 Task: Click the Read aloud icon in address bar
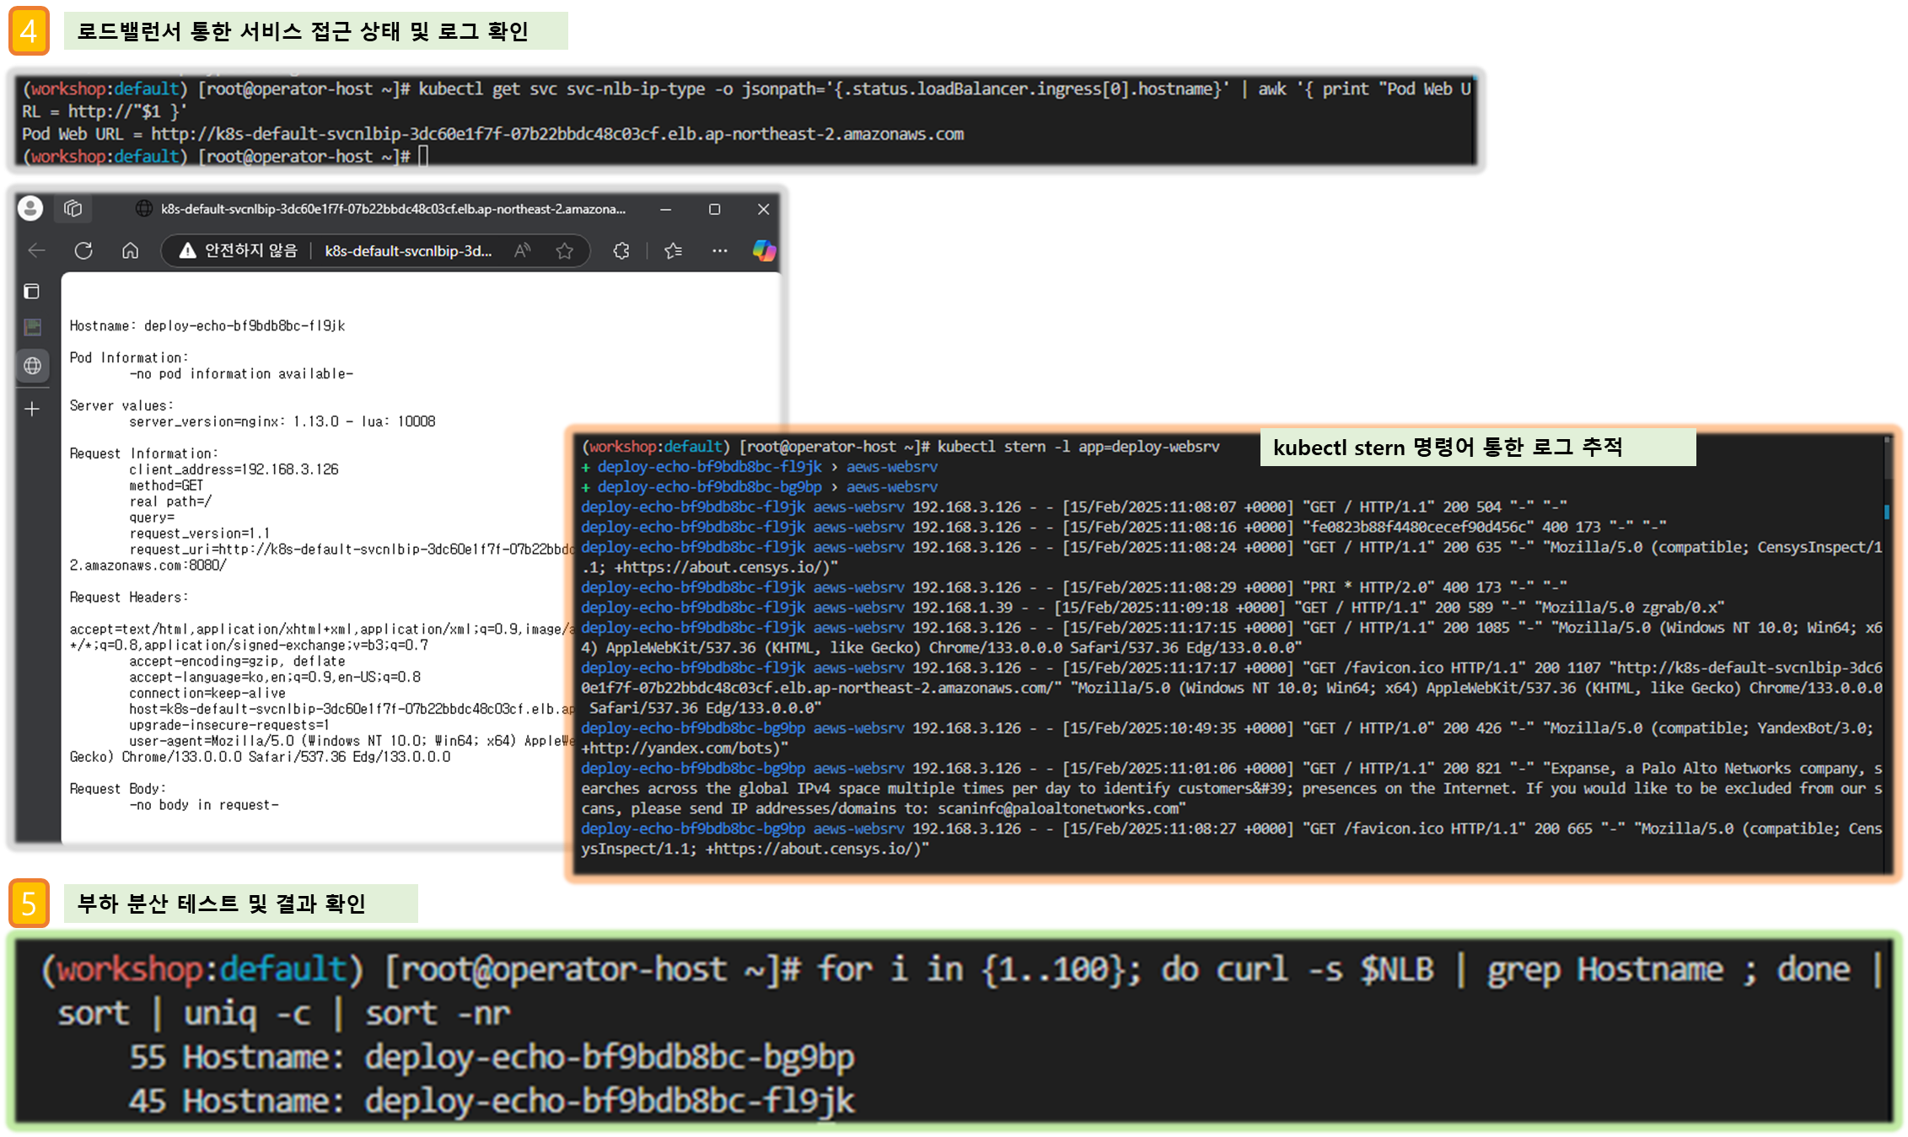[x=523, y=250]
